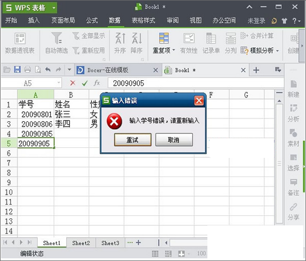The image size is (306, 261).
Task: Confirm entry with green checkmark in formula bar
Action: click(x=85, y=83)
